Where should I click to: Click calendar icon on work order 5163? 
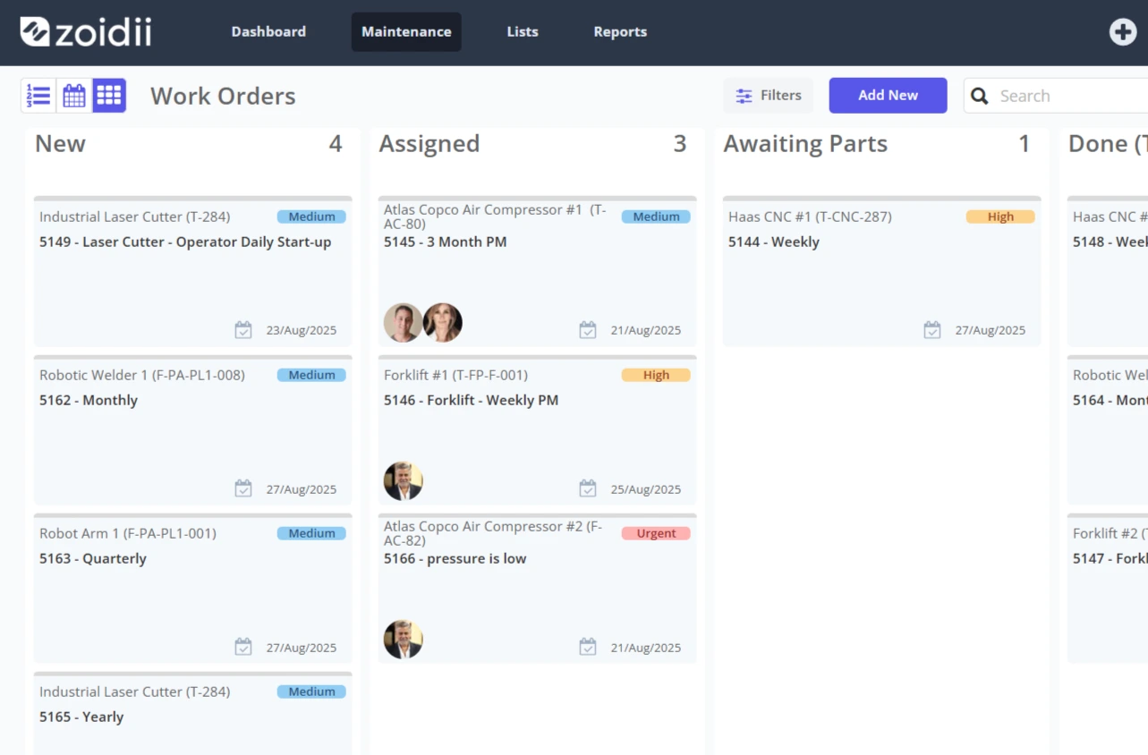click(243, 647)
